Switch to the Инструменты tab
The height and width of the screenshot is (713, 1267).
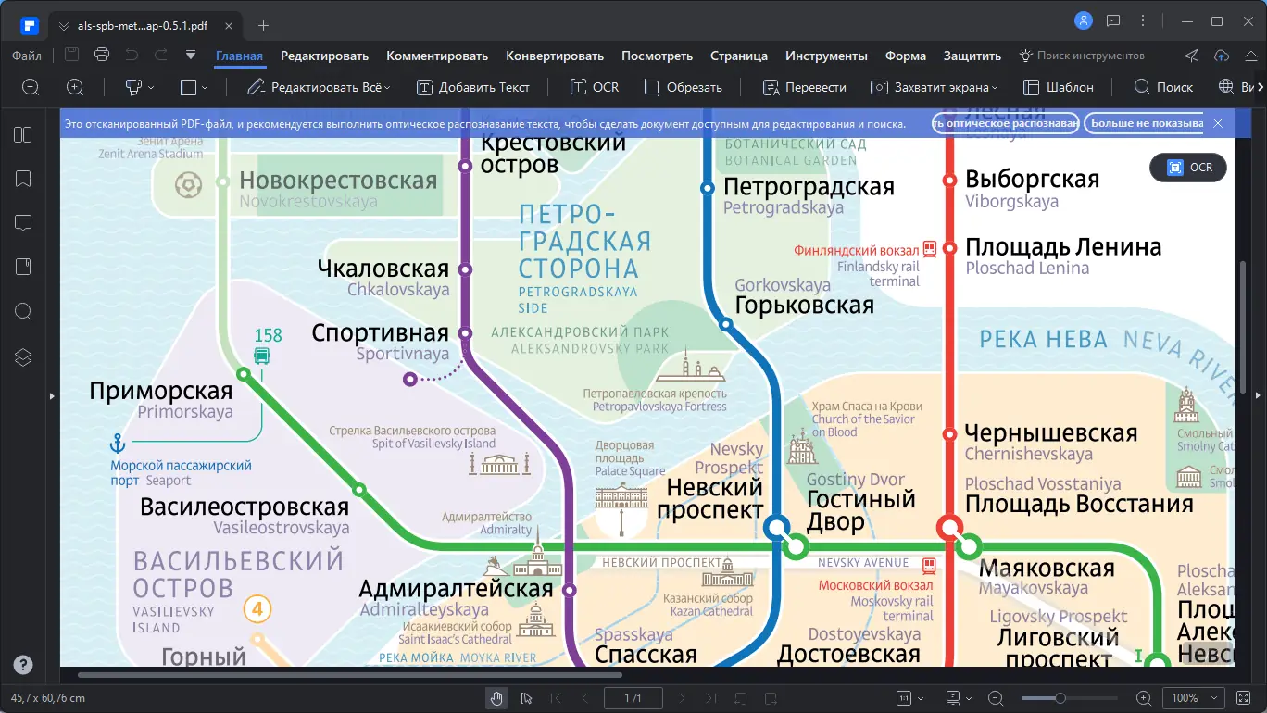tap(826, 56)
